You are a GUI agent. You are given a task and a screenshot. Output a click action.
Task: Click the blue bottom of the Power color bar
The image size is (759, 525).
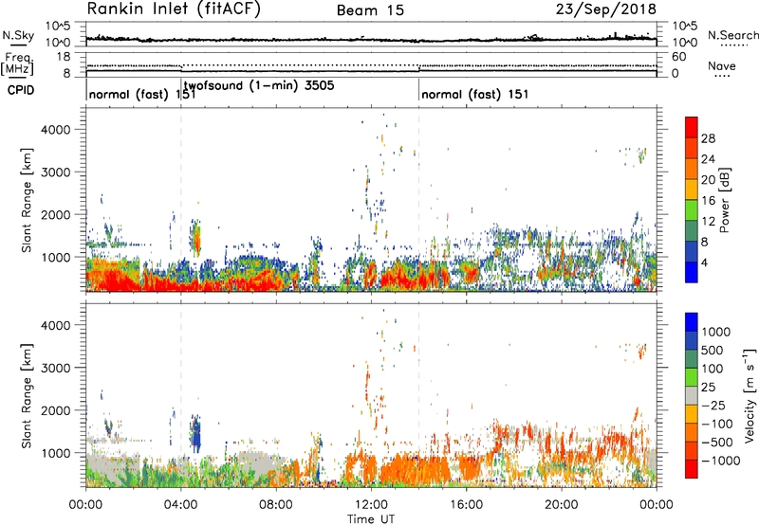(692, 272)
